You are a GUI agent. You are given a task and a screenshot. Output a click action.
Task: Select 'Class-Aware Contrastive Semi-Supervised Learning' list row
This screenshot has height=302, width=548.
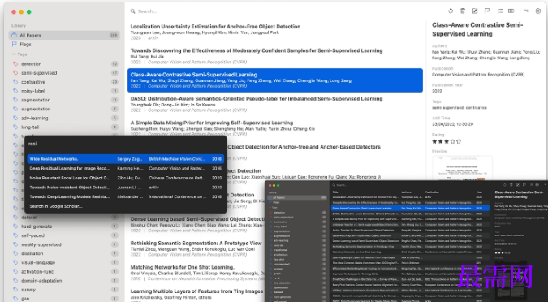[275, 80]
